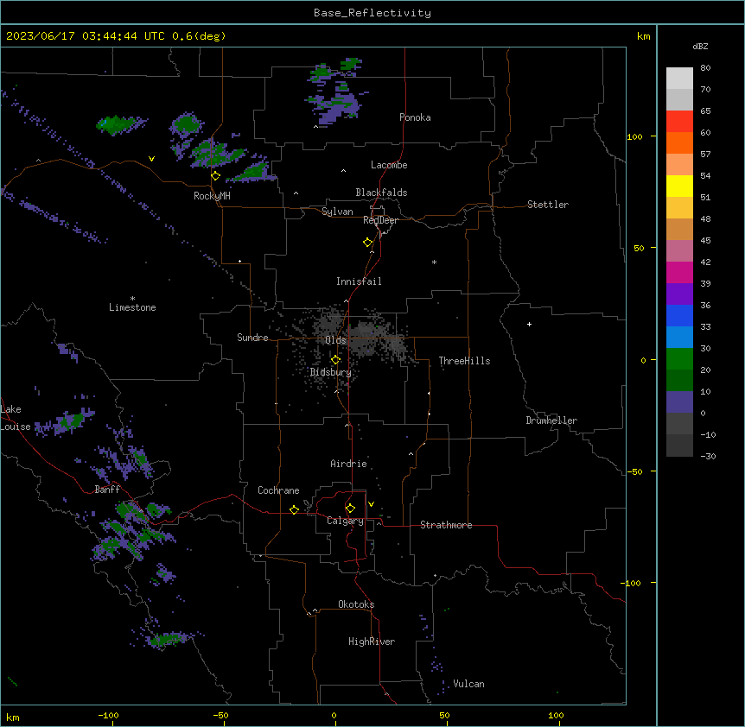Click the Okotoks label
The width and height of the screenshot is (745, 727).
(356, 604)
